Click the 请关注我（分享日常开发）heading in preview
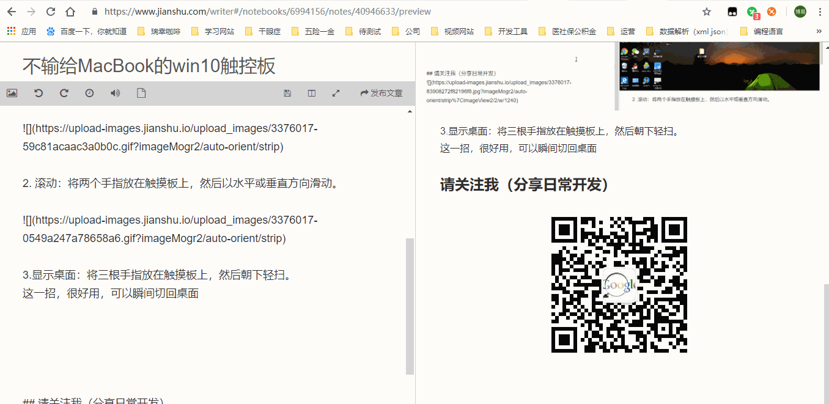 (x=525, y=184)
